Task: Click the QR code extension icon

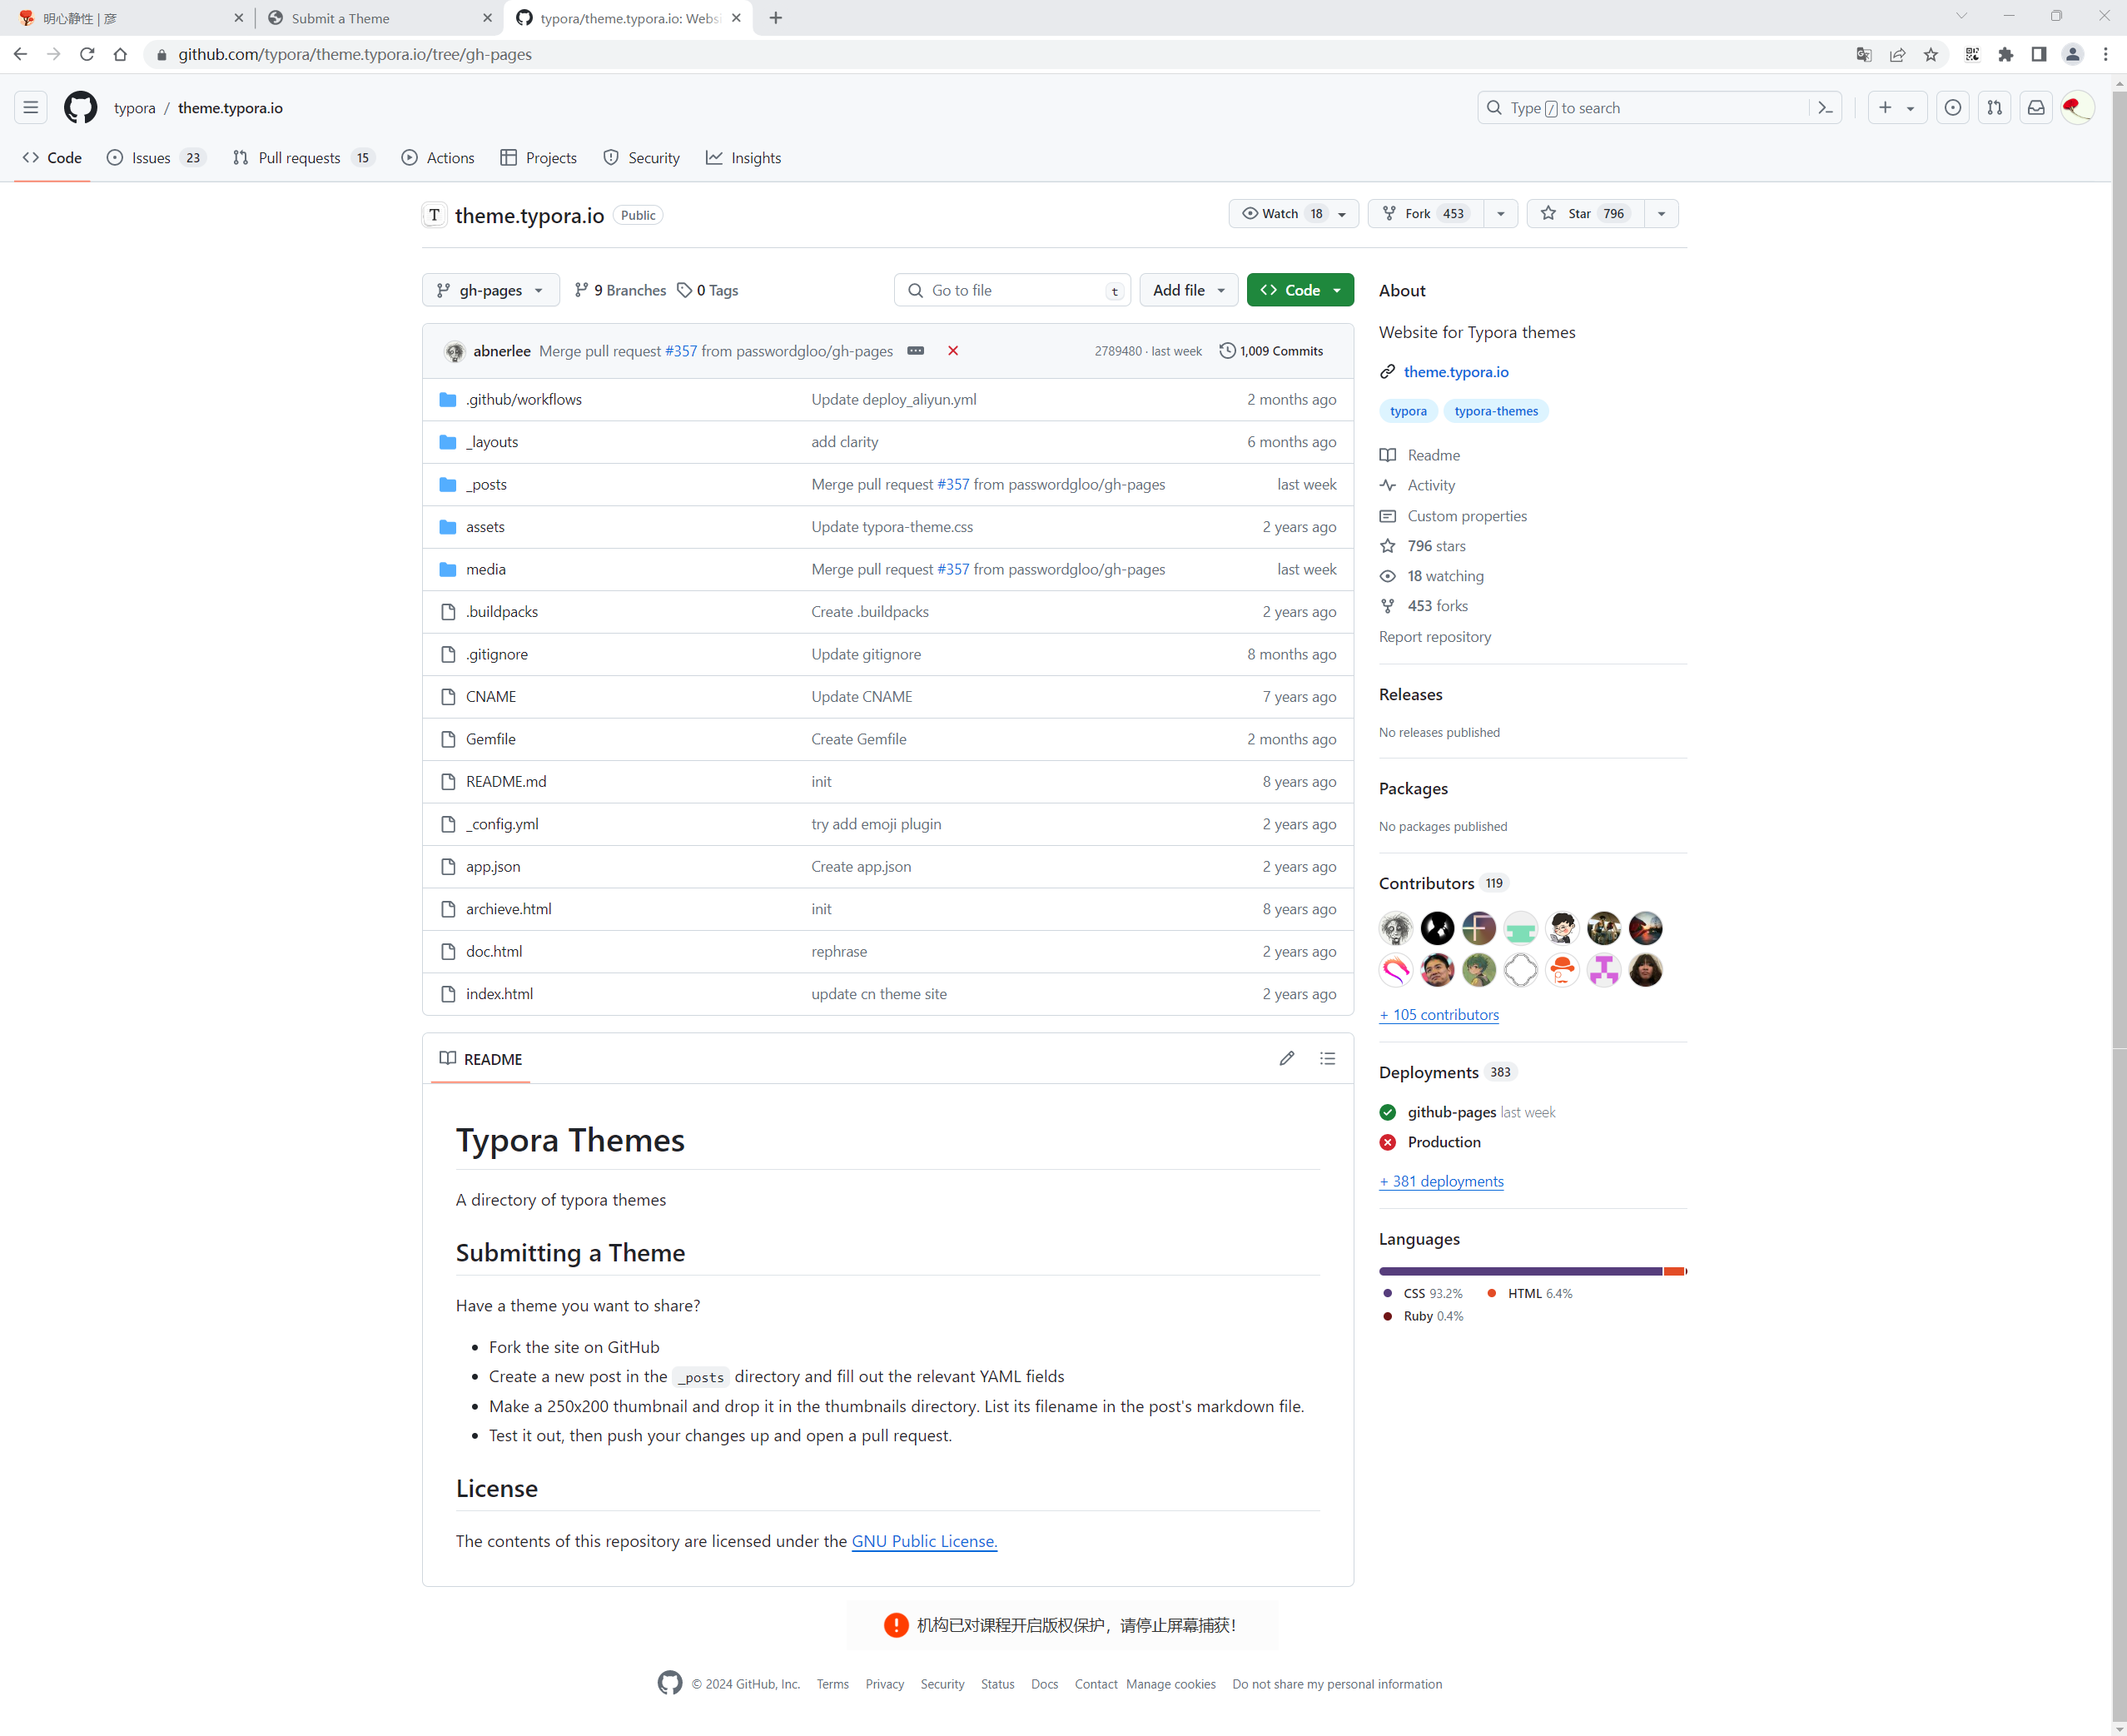Action: coord(1972,54)
